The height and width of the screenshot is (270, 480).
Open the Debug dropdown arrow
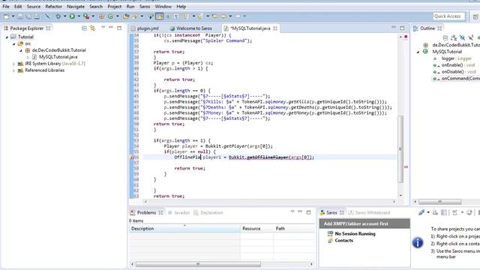pyautogui.click(x=64, y=16)
